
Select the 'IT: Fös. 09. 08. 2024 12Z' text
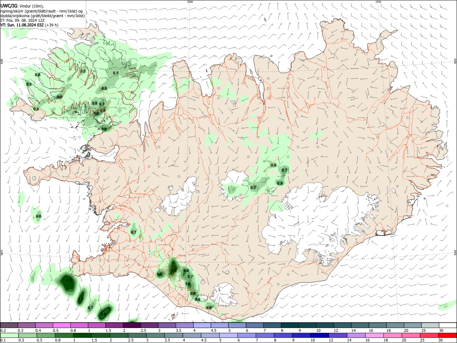22,20
